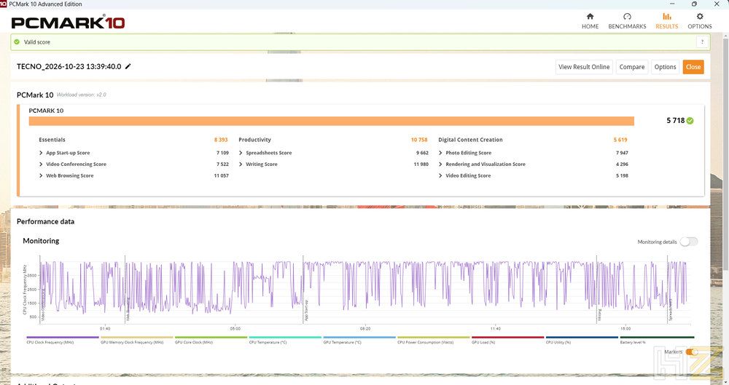The image size is (729, 385).
Task: Click the Digital Content Creation score 5 619
Action: [x=620, y=140]
